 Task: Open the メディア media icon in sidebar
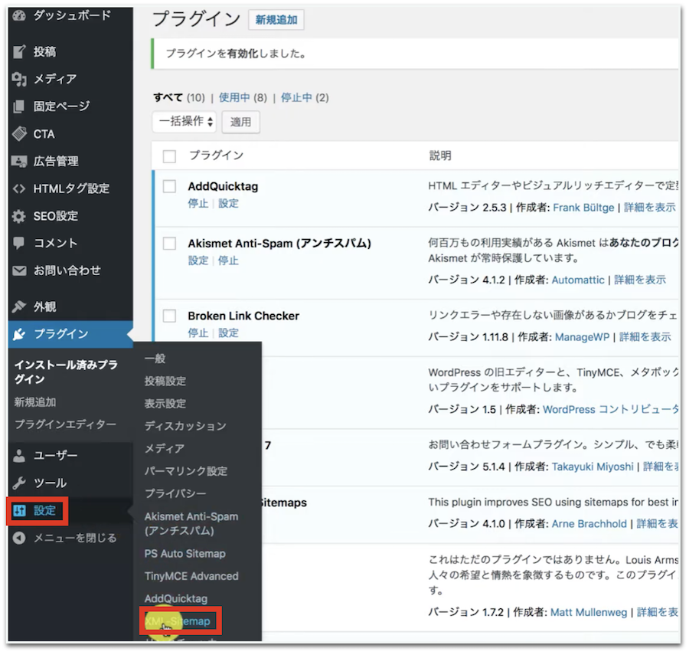coord(20,79)
